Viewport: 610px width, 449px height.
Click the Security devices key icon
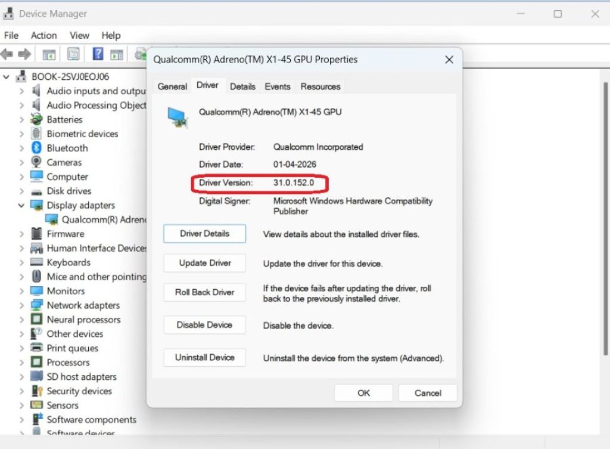[x=36, y=391]
